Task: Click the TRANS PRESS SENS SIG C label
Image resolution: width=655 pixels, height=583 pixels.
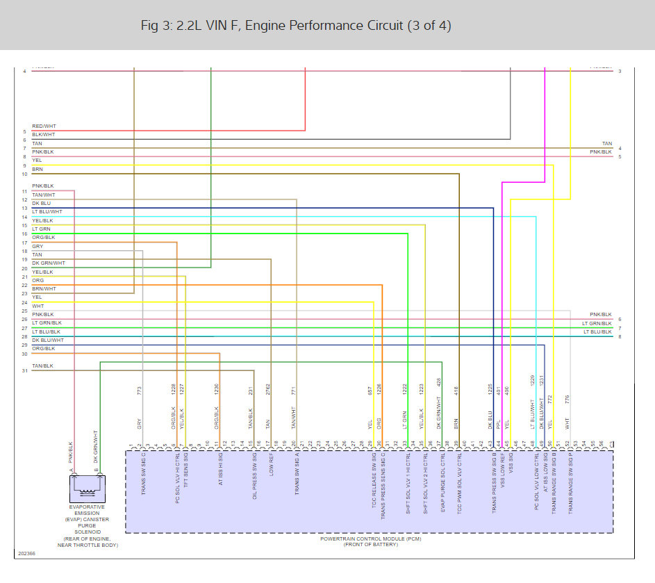Action: tap(383, 486)
